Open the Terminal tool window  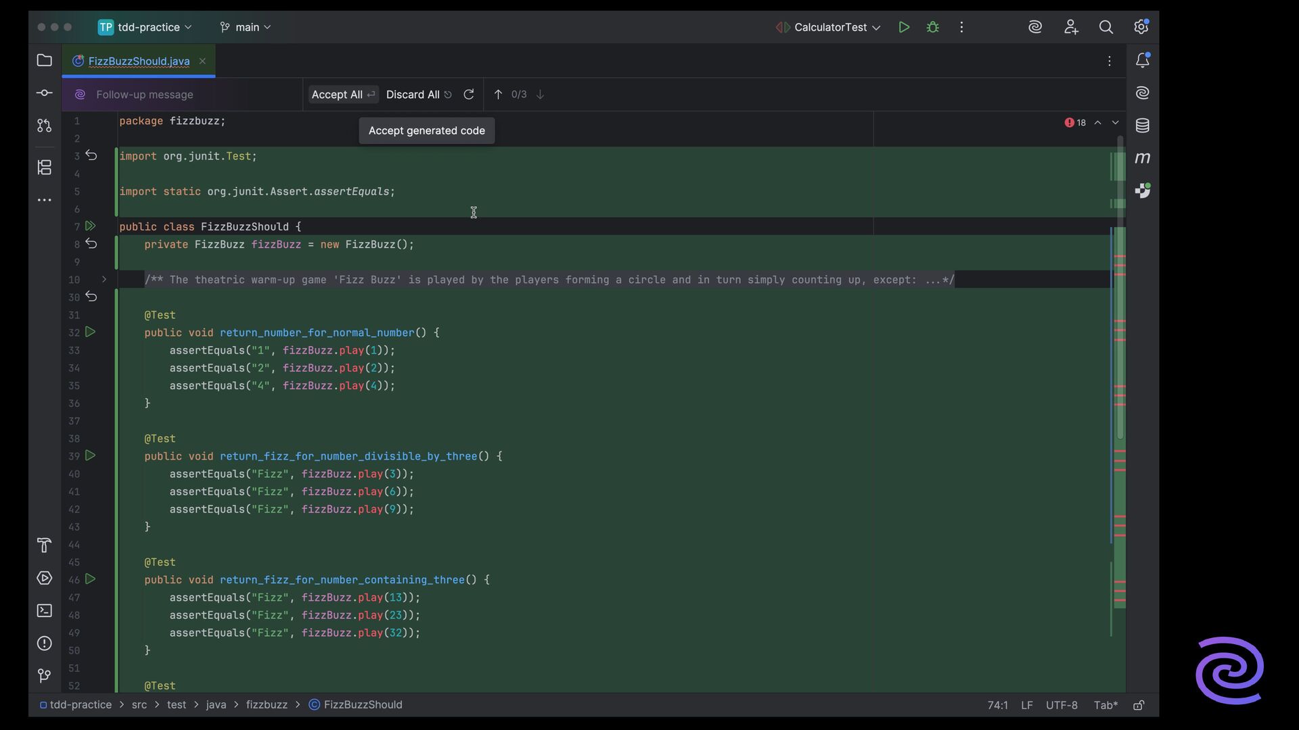(x=44, y=611)
